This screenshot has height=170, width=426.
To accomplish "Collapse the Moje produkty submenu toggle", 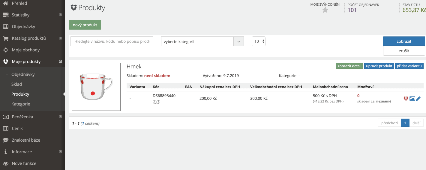I will pyautogui.click(x=60, y=62).
